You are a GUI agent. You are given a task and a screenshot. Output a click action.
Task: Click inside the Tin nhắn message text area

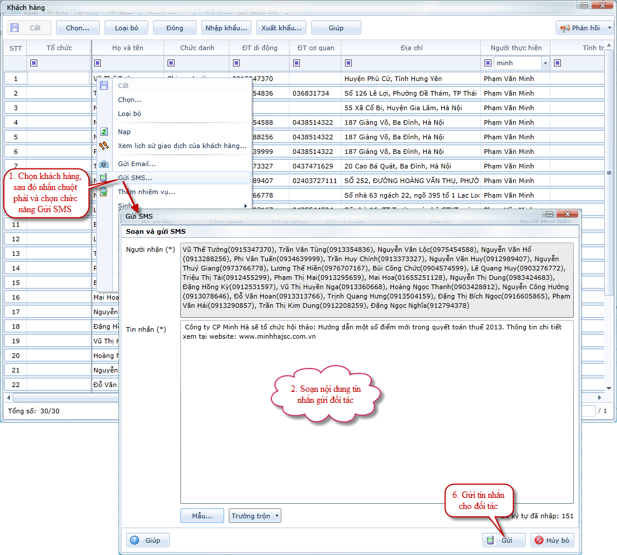tap(377, 420)
